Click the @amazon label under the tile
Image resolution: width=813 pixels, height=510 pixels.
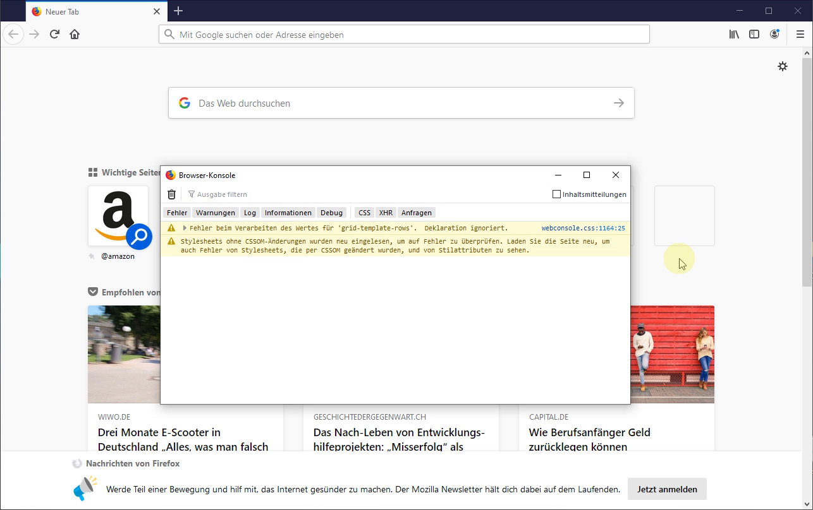[118, 256]
